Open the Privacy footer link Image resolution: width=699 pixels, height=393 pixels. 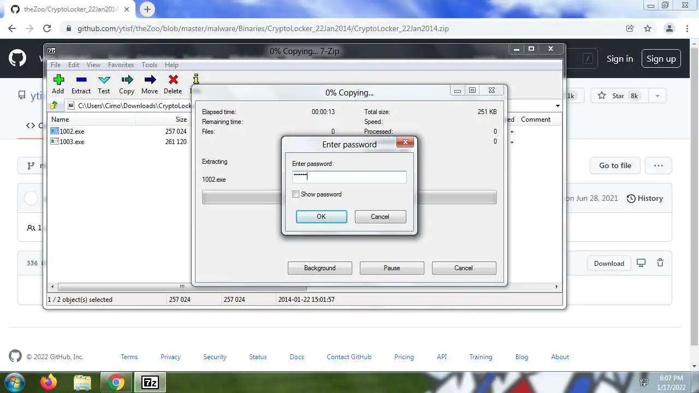pyautogui.click(x=170, y=357)
